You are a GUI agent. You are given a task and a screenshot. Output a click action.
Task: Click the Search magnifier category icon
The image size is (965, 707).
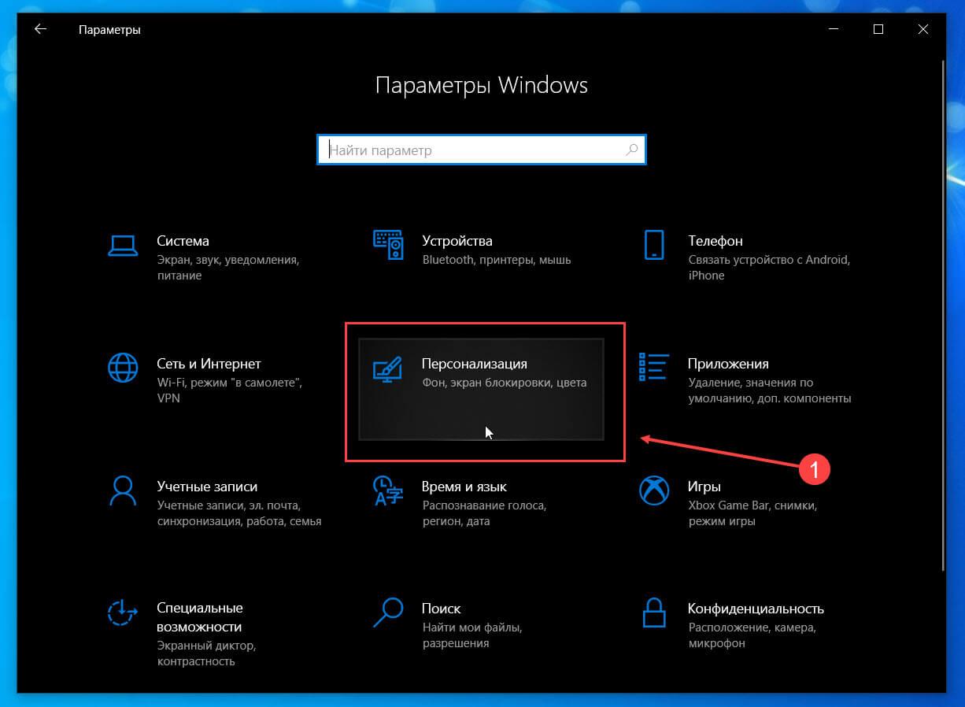tap(388, 613)
